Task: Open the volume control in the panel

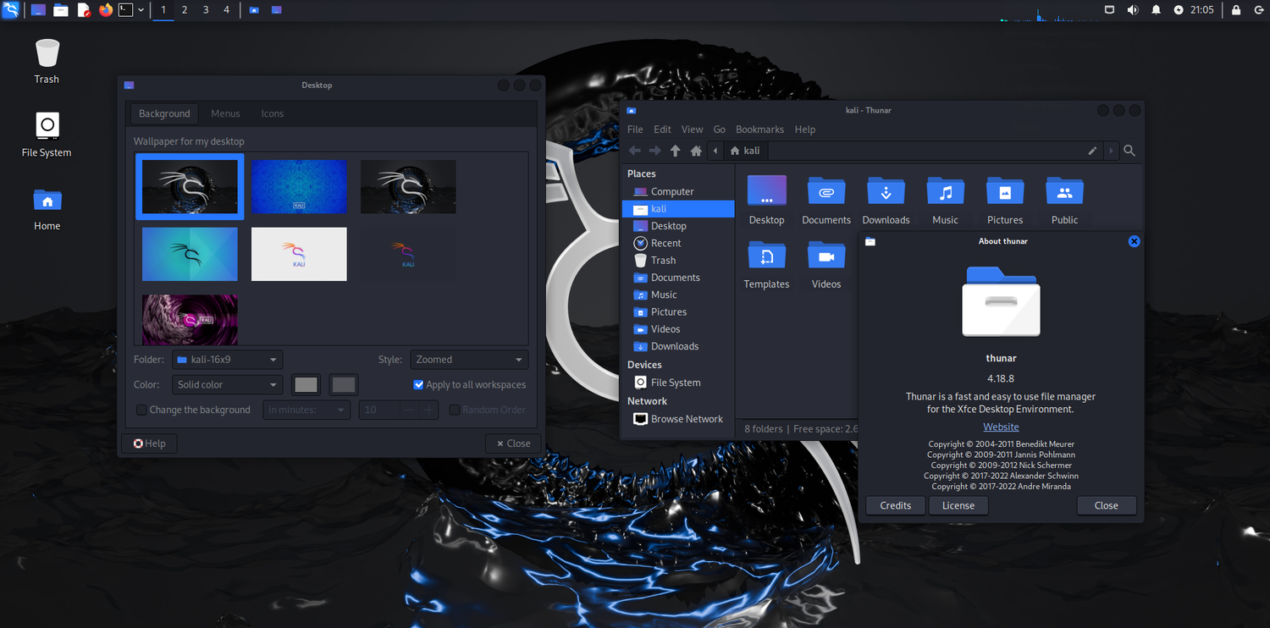Action: click(1133, 10)
